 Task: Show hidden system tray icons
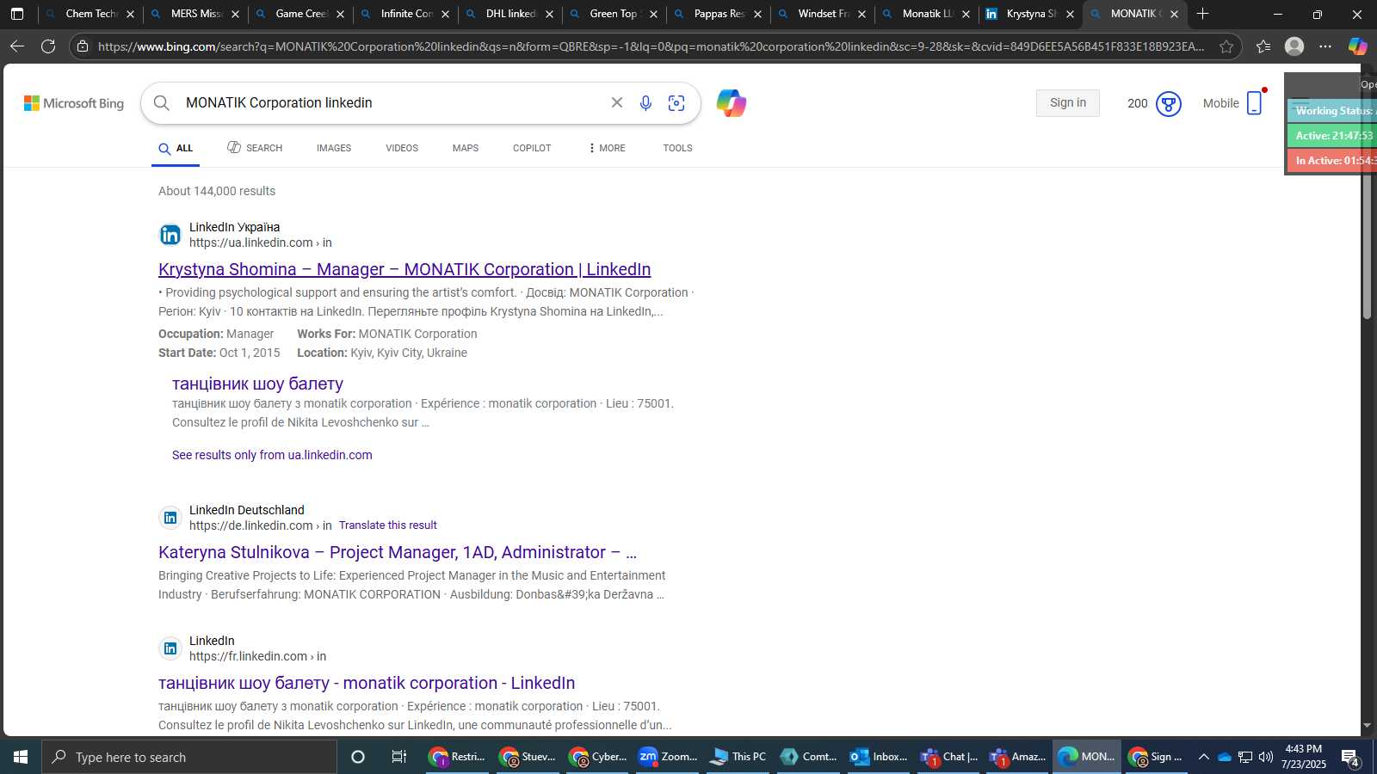click(1203, 757)
